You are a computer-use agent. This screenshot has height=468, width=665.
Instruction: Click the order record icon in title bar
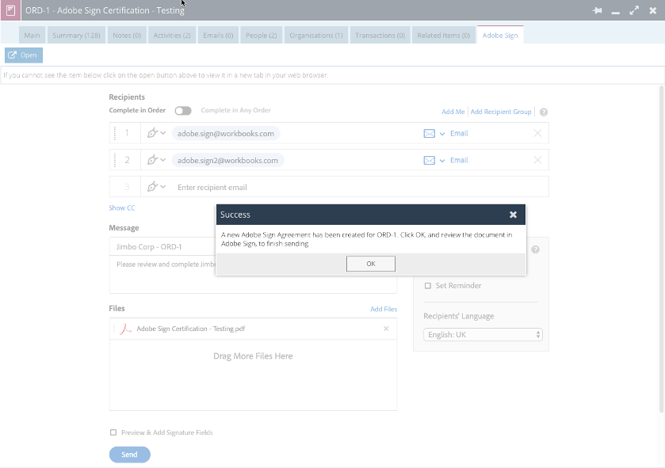click(x=10, y=10)
